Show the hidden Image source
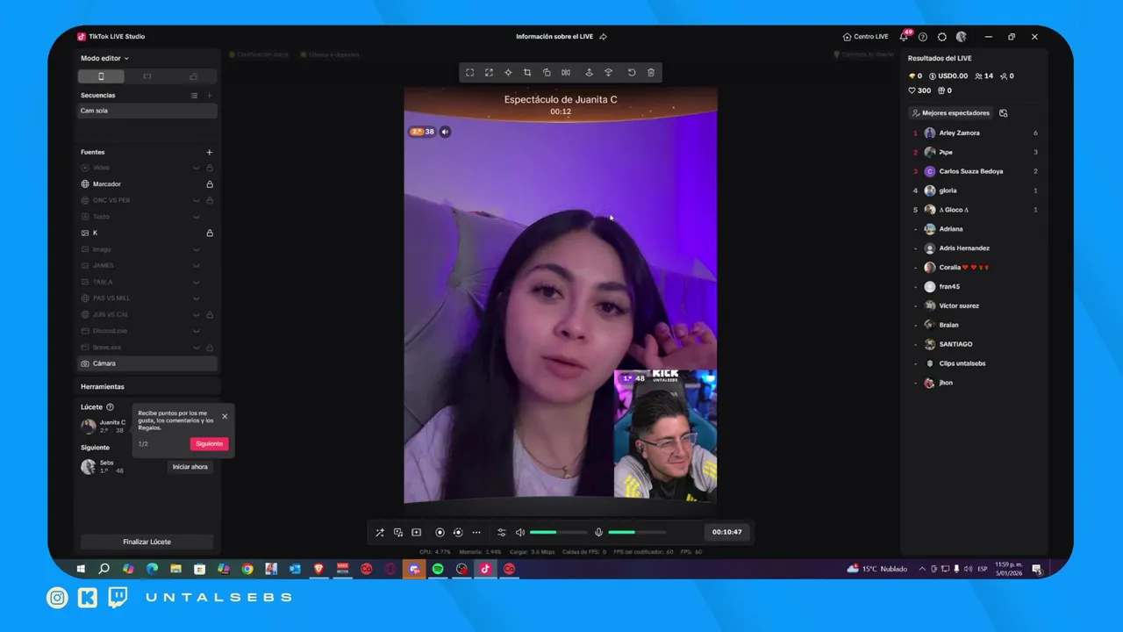1123x632 pixels. (x=197, y=249)
